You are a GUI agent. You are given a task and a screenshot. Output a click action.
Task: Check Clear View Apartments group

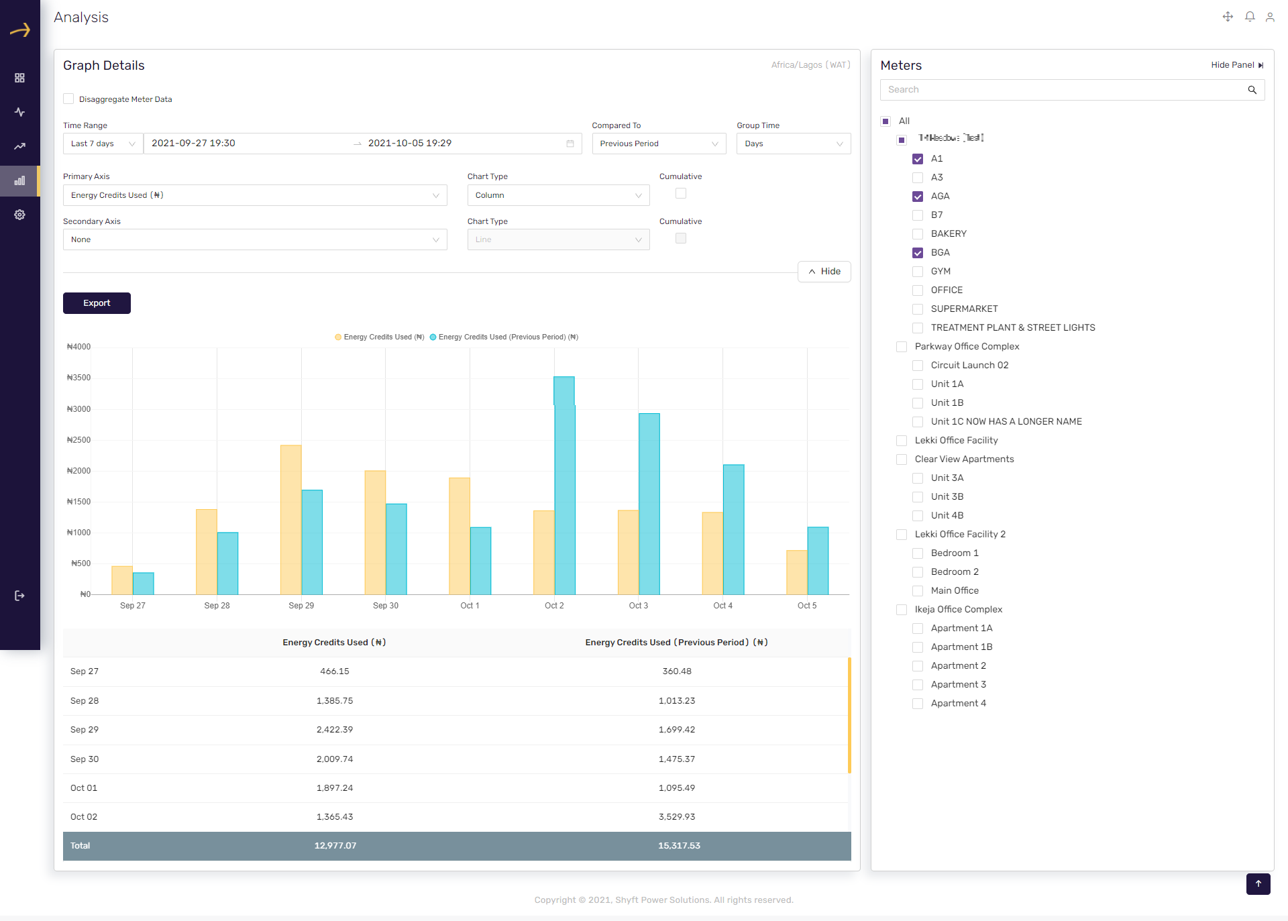pyautogui.click(x=902, y=459)
